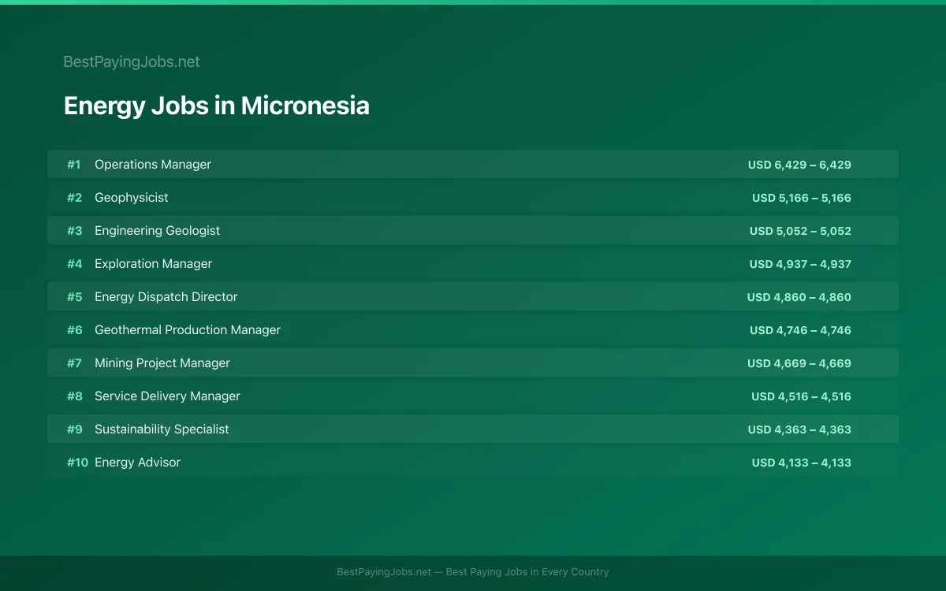Click the '#2' rank label
Image resolution: width=946 pixels, height=591 pixels.
tap(74, 198)
